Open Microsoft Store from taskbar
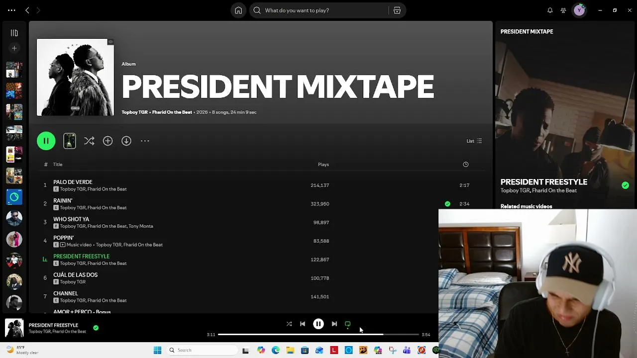 click(305, 350)
